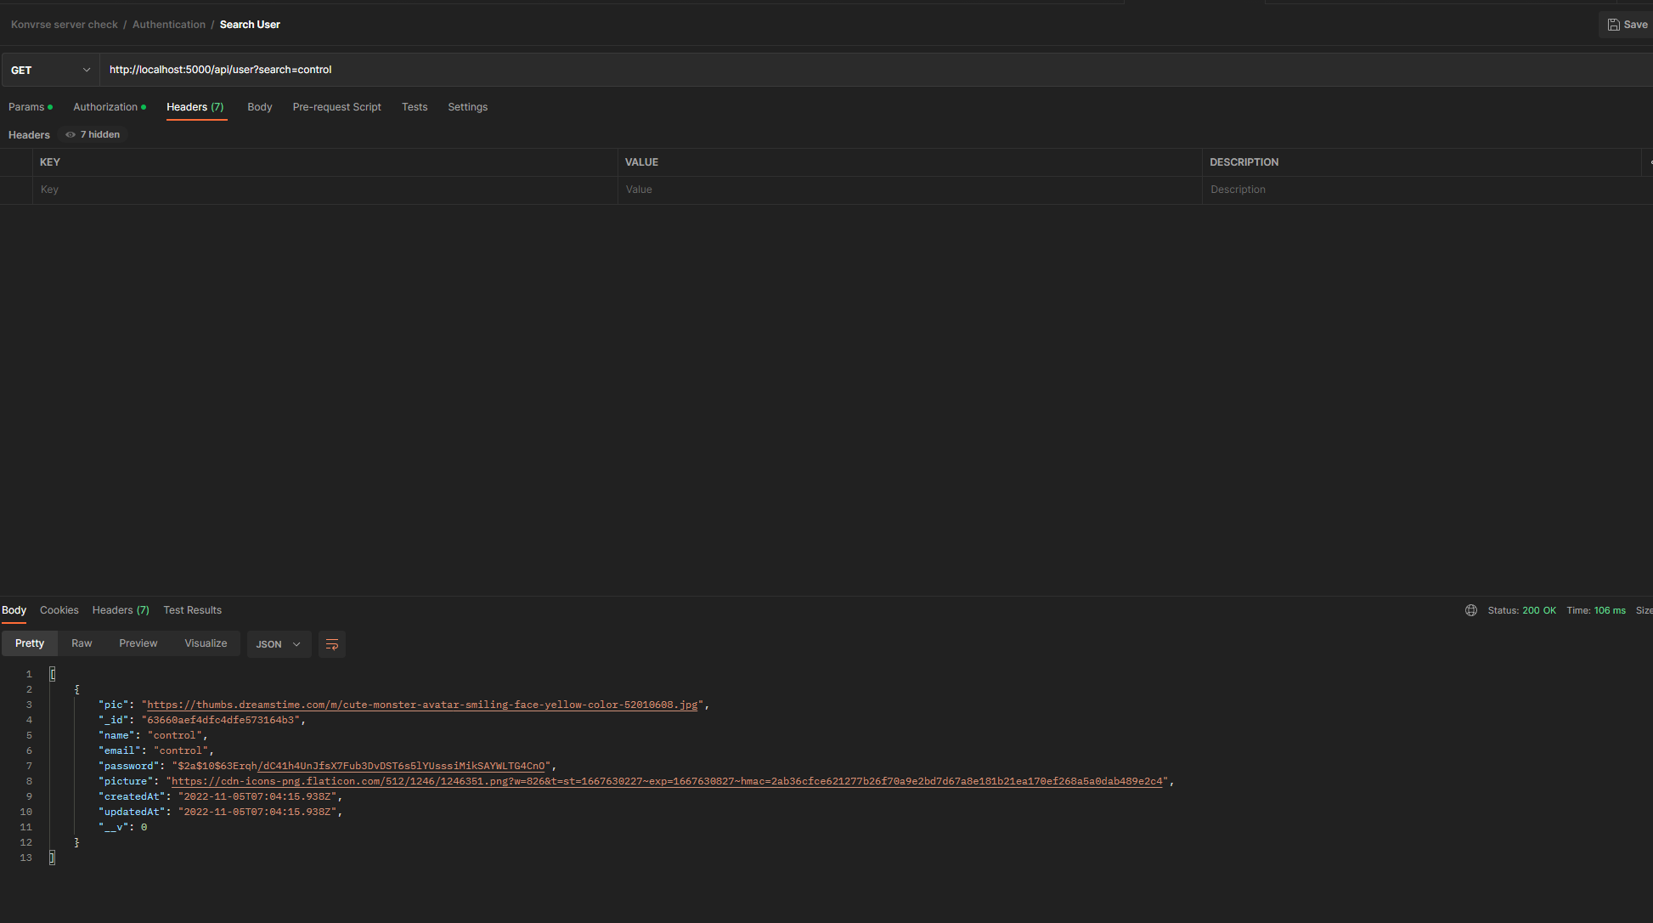The width and height of the screenshot is (1653, 923).
Task: Switch response view to Raw
Action: pos(82,643)
